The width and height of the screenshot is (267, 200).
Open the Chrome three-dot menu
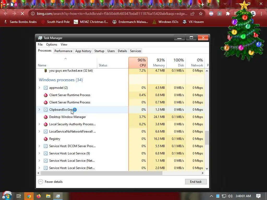pos(261,14)
